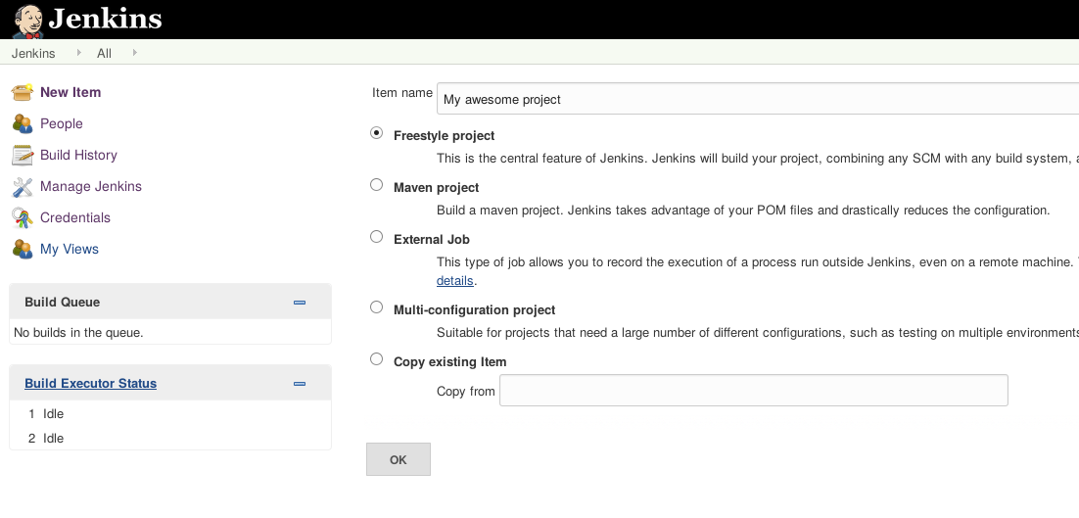Select the Multi-configuration project radio button
The width and height of the screenshot is (1079, 518).
(377, 307)
